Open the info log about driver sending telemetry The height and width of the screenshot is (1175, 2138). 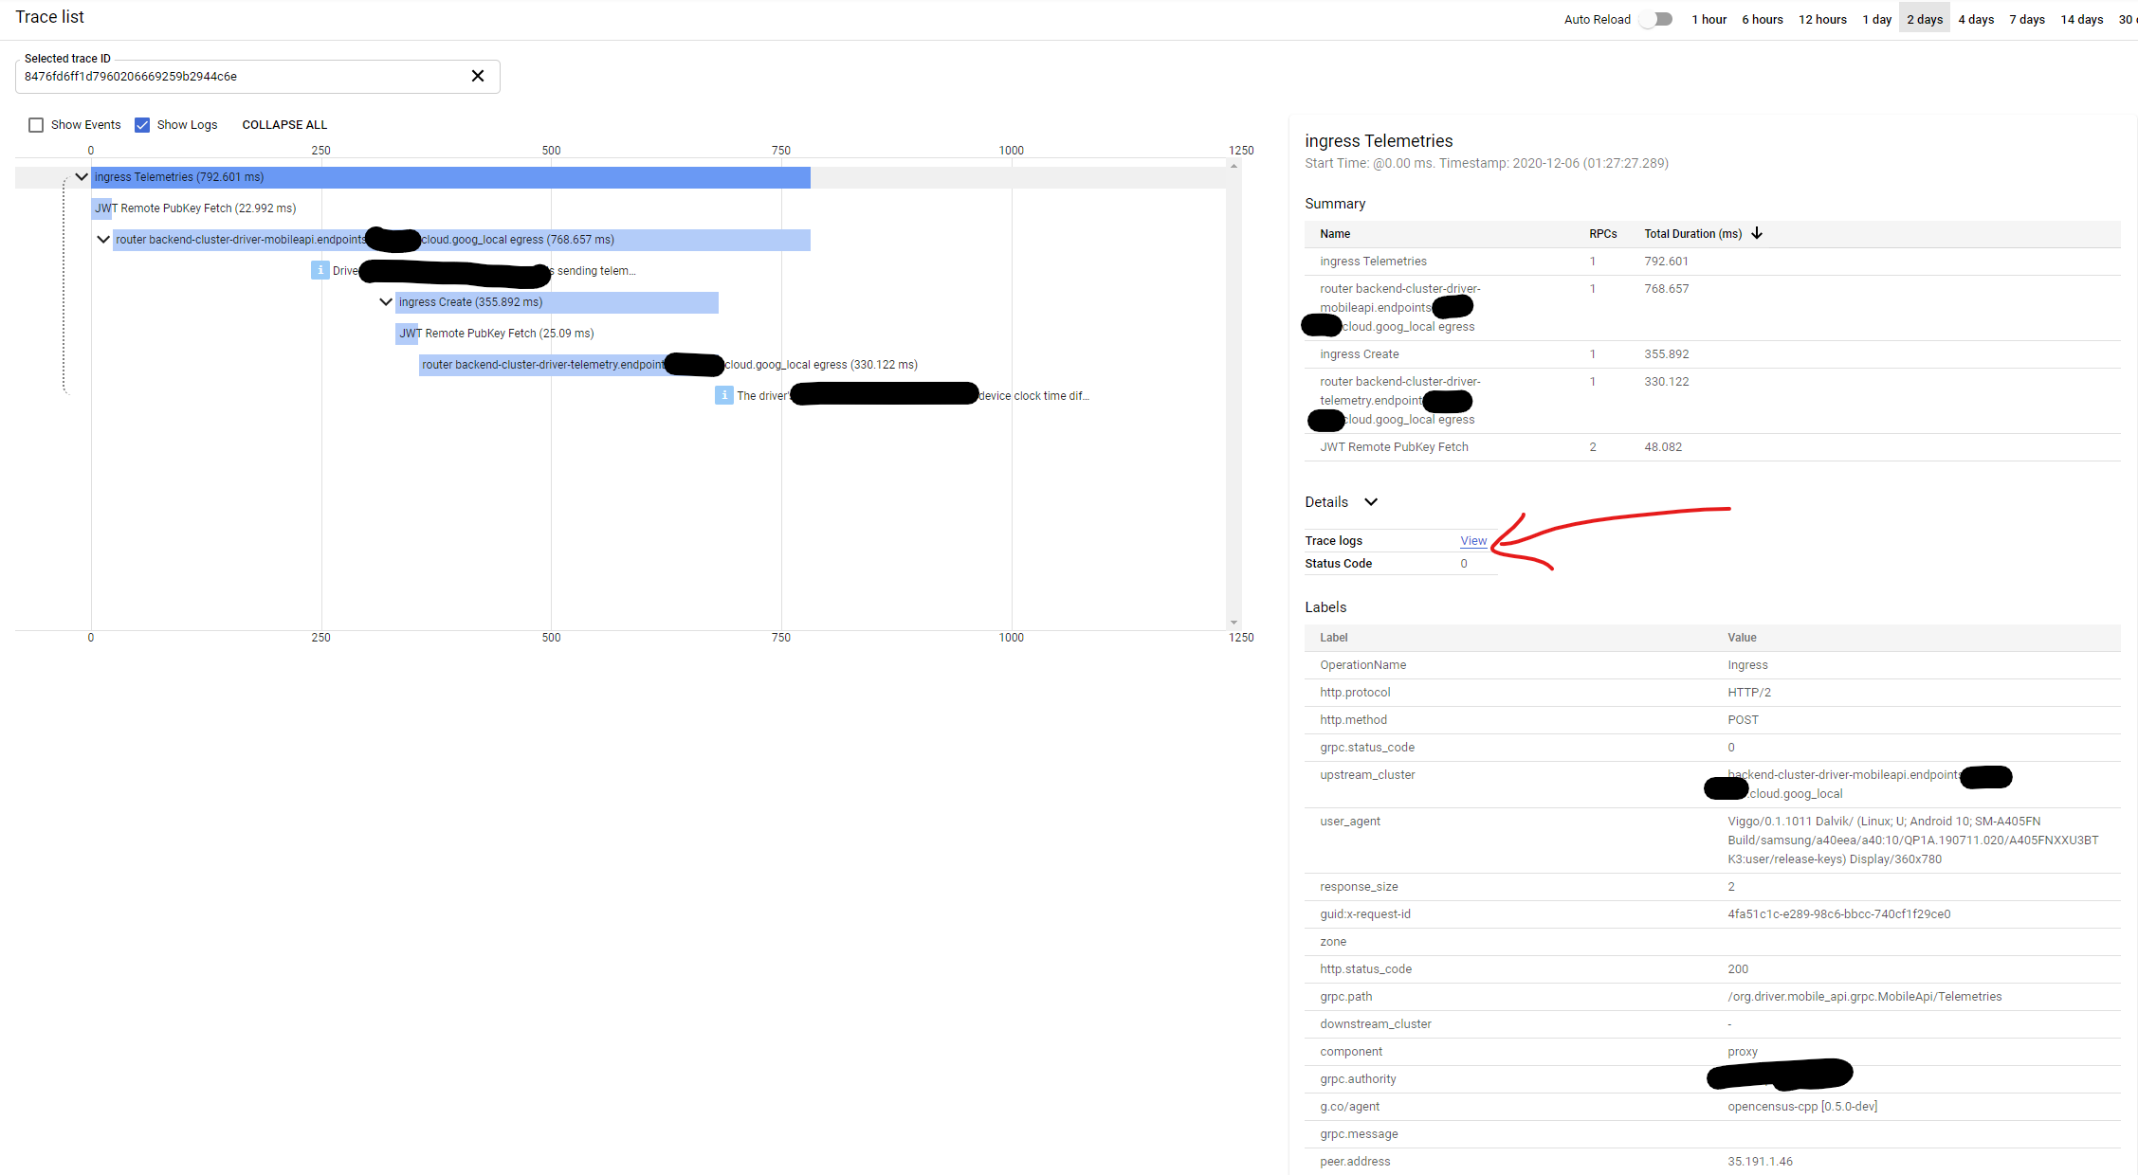click(320, 270)
